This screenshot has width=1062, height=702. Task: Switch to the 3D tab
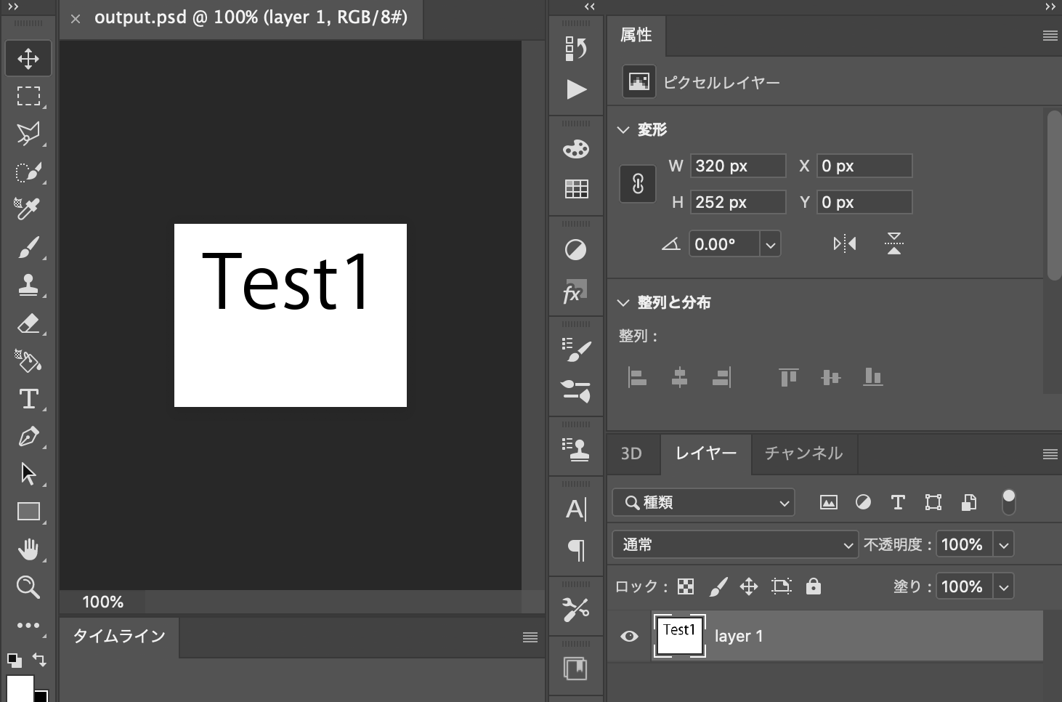[x=631, y=453]
